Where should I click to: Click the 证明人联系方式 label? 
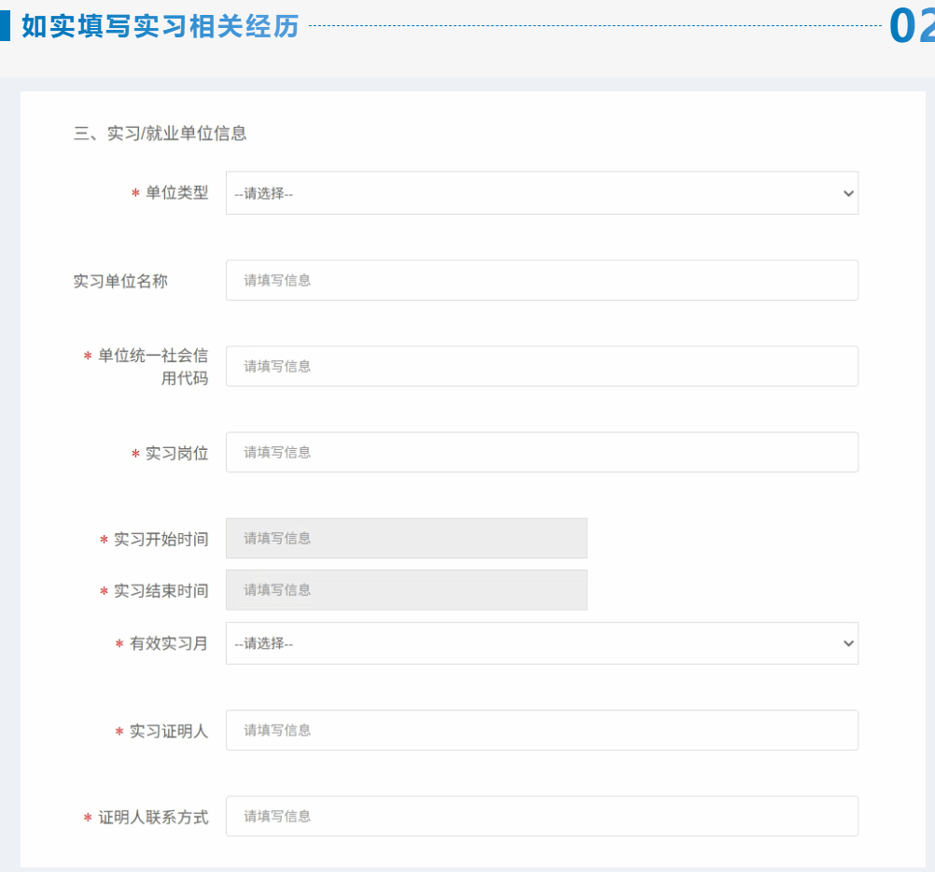152,818
